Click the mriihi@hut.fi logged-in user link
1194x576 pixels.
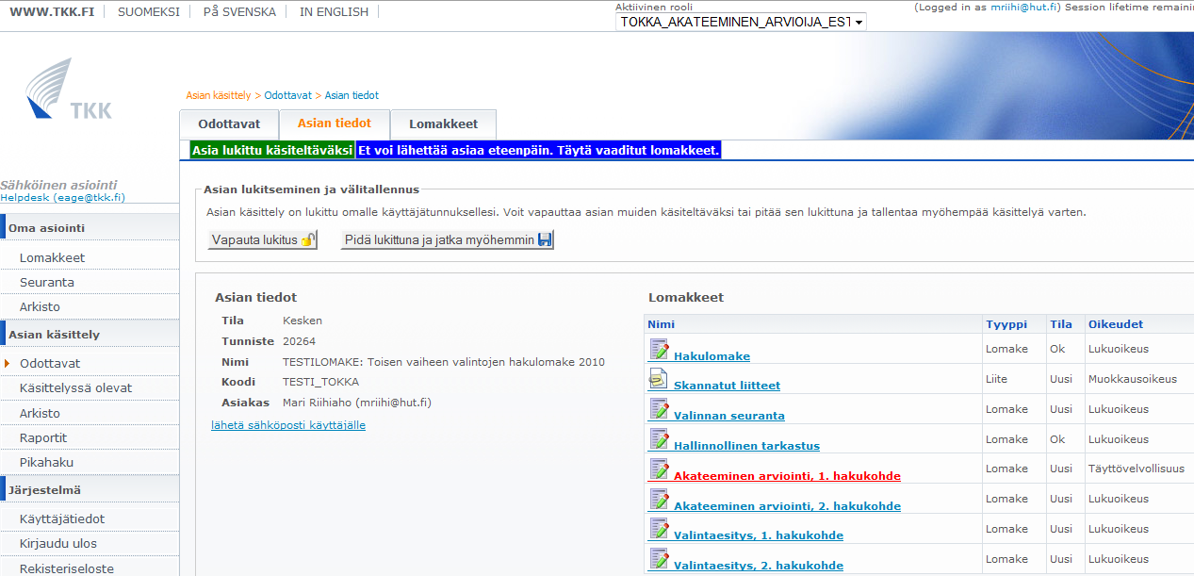[1024, 7]
